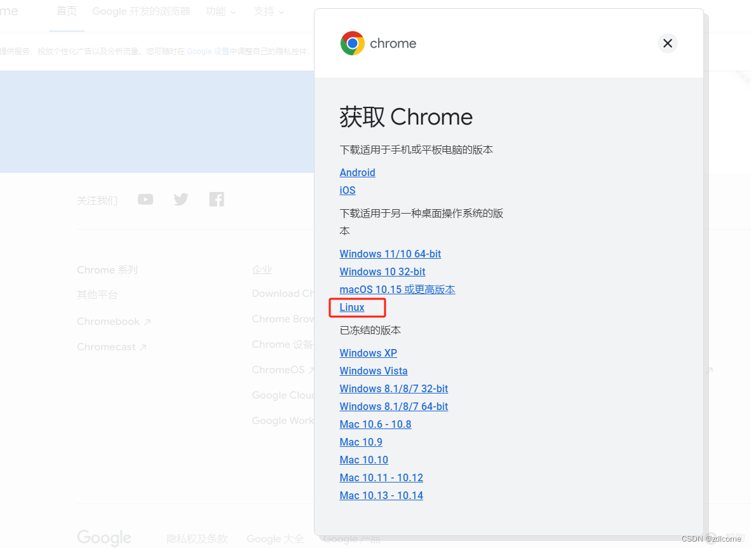Image resolution: width=751 pixels, height=548 pixels.
Task: Open the Twitter social icon
Action: pos(181,199)
